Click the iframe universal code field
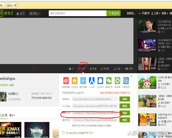The height and width of the screenshot is (138, 172). tap(95, 120)
